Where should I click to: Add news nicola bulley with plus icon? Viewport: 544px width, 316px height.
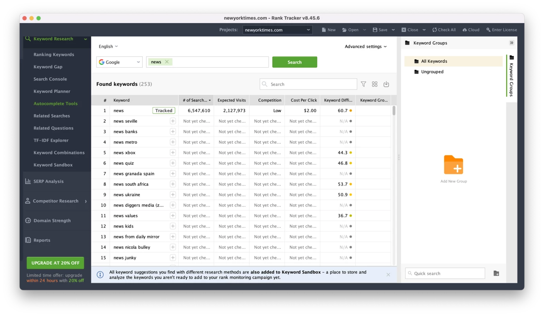pos(173,247)
